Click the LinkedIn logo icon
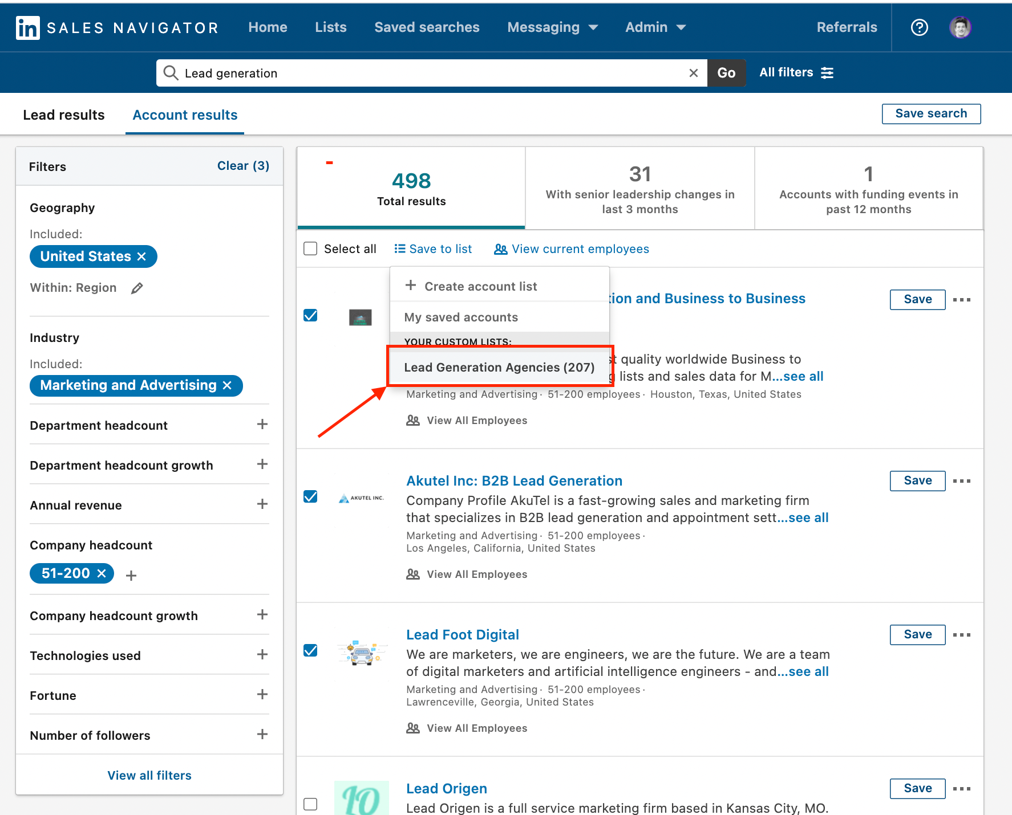 pyautogui.click(x=28, y=27)
